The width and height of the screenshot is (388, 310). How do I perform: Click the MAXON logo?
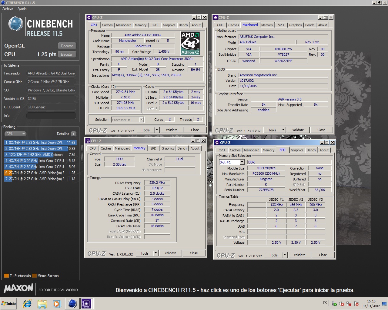coord(18,288)
